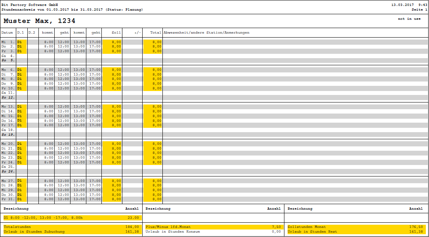Select the Saturday row Sa 25.

[8, 167]
